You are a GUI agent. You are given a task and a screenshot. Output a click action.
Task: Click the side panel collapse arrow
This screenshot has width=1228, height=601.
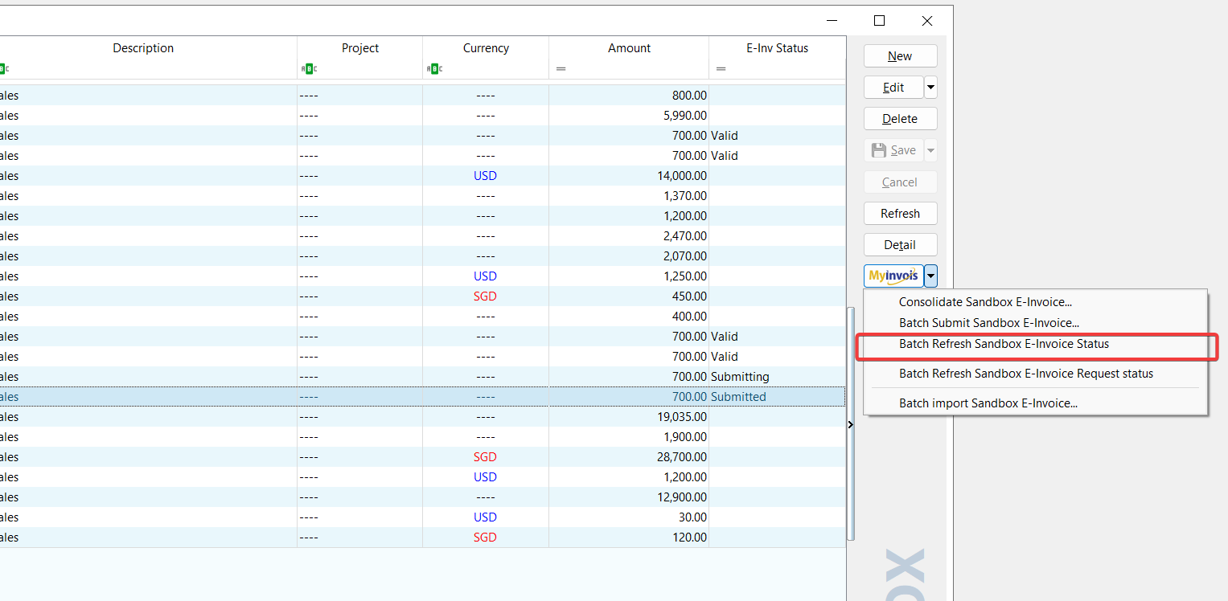point(851,424)
